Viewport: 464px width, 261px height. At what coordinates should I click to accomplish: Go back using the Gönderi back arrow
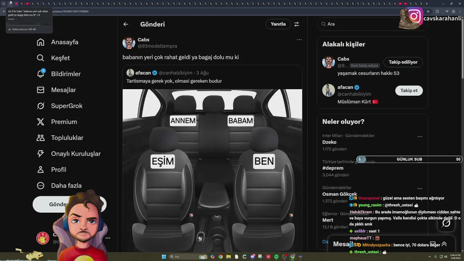[126, 24]
